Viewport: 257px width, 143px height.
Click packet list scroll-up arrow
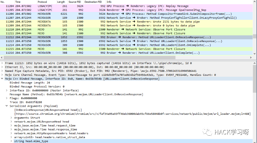[255, 2]
